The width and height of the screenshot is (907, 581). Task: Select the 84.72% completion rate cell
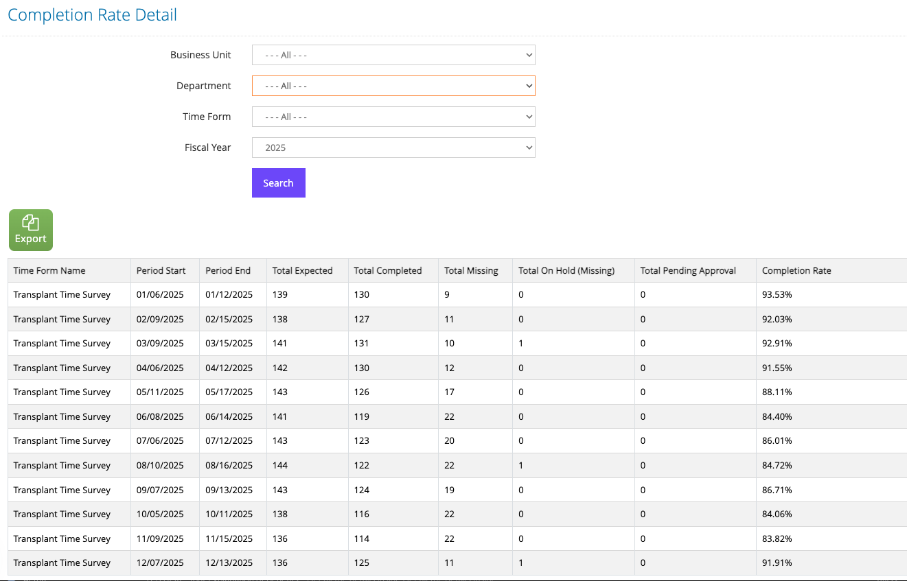click(831, 465)
